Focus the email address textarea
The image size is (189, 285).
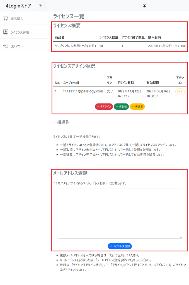pyautogui.click(x=120, y=214)
